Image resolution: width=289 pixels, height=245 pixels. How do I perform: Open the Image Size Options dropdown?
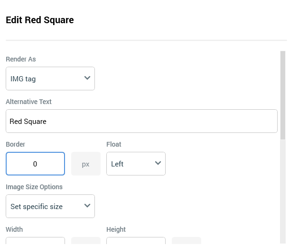coord(50,206)
